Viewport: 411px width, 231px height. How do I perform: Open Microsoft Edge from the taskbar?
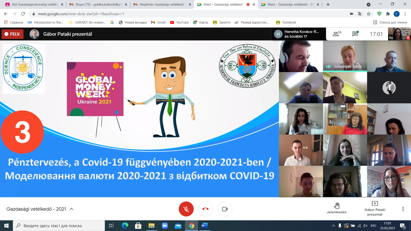point(125,225)
